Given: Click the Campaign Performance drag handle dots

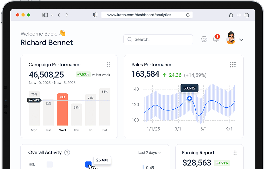Looking at the screenshot, I should 109,65.
